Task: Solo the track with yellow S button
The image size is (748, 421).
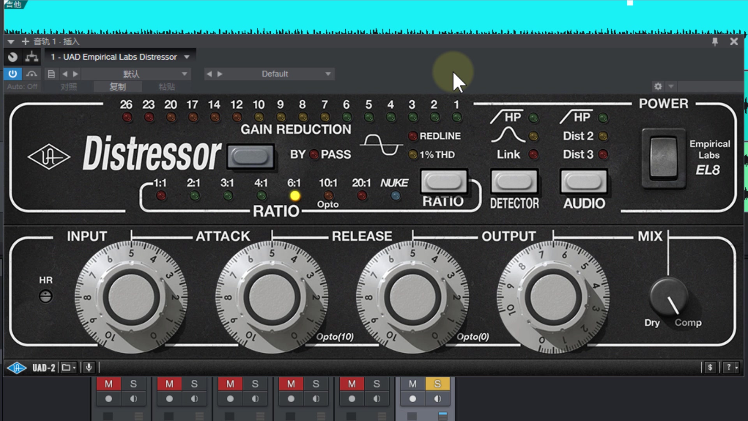Action: pos(438,384)
